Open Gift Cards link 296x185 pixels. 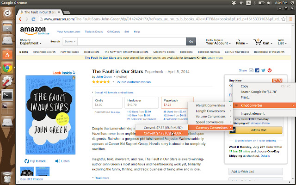tap(113, 32)
